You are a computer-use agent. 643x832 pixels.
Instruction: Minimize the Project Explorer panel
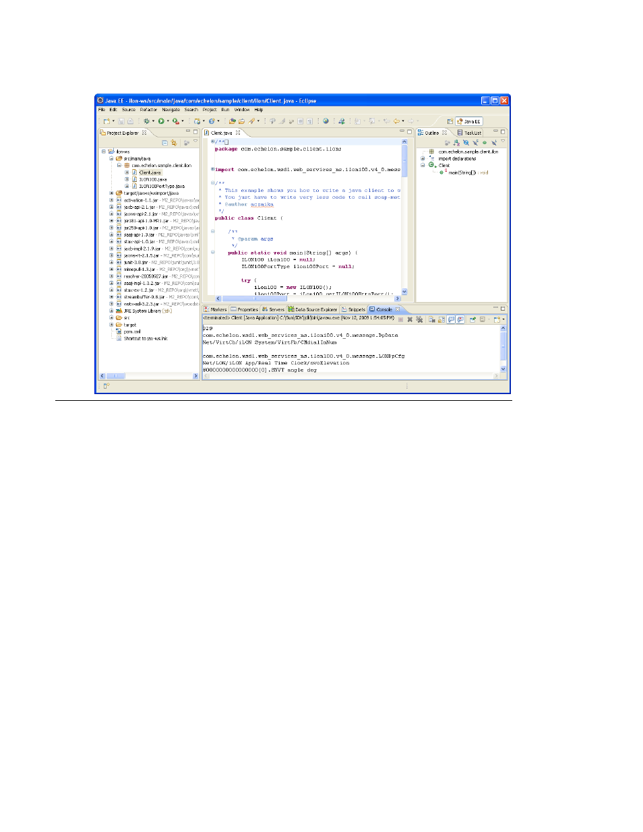pos(188,132)
